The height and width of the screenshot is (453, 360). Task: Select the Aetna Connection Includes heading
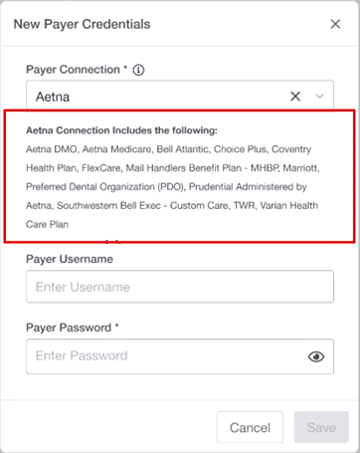tap(121, 130)
